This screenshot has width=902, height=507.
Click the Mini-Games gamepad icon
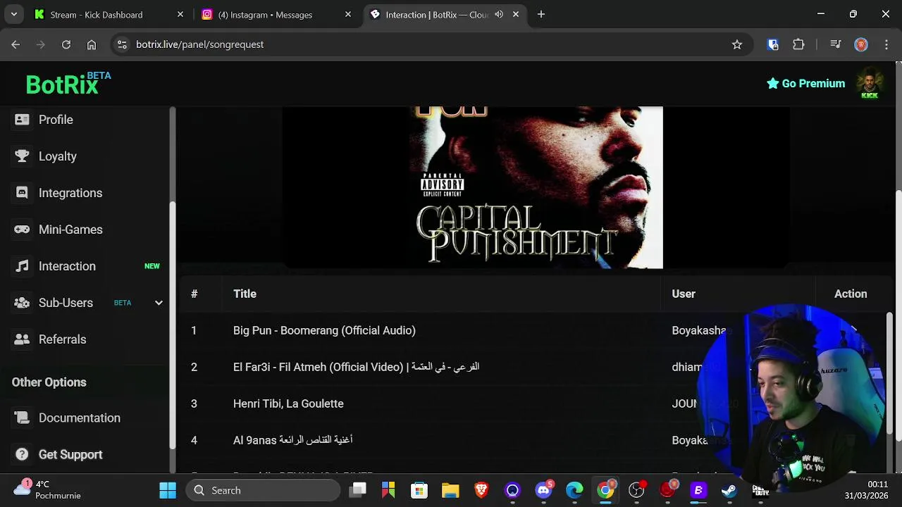(22, 230)
